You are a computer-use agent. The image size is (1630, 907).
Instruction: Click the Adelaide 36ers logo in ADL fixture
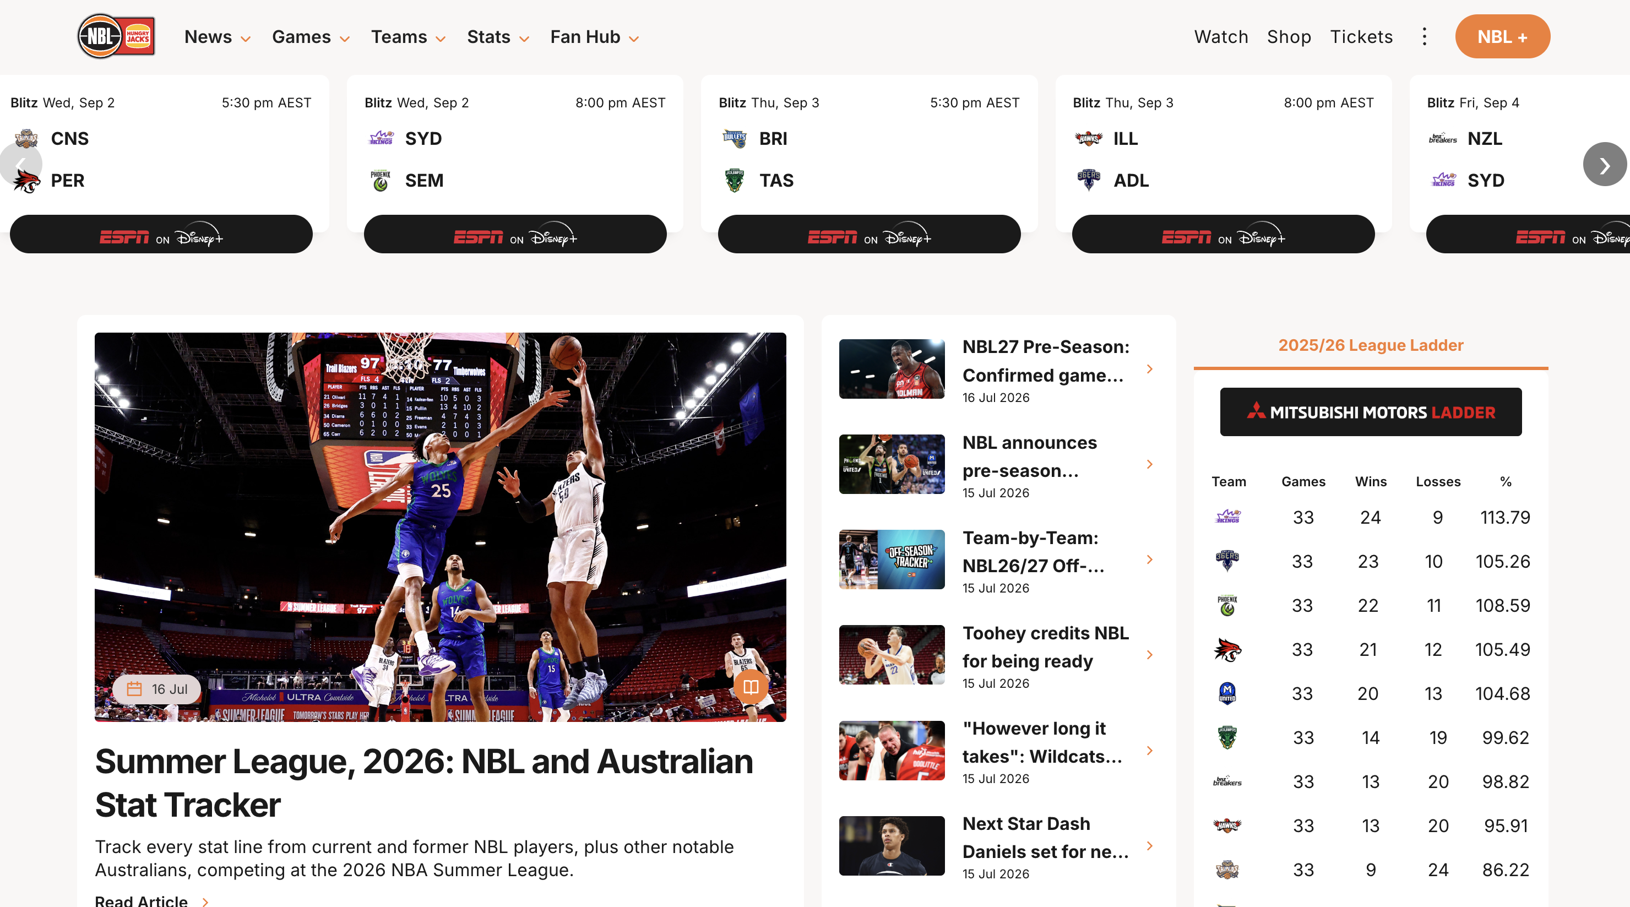point(1088,181)
